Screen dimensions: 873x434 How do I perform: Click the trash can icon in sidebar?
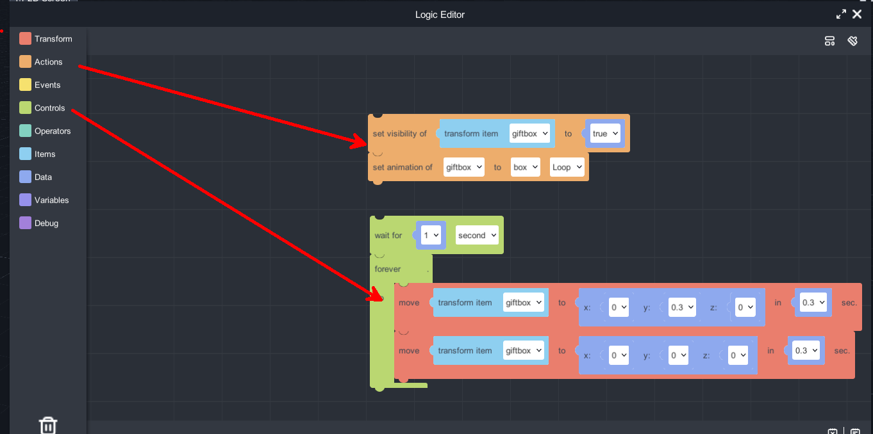(48, 425)
